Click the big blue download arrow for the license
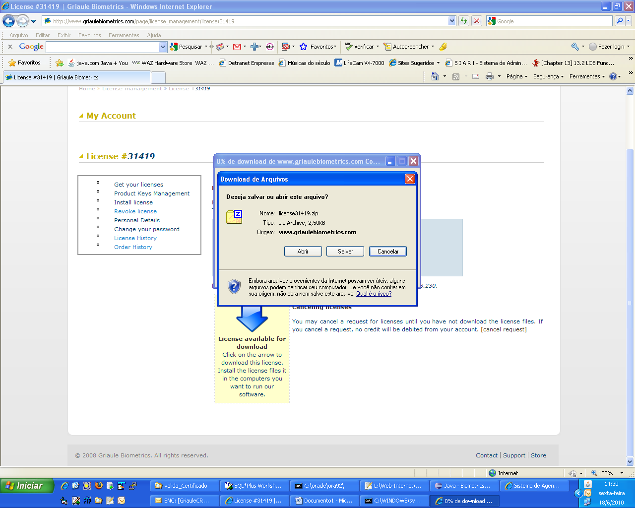Viewport: 635px width, 508px height. [252, 319]
